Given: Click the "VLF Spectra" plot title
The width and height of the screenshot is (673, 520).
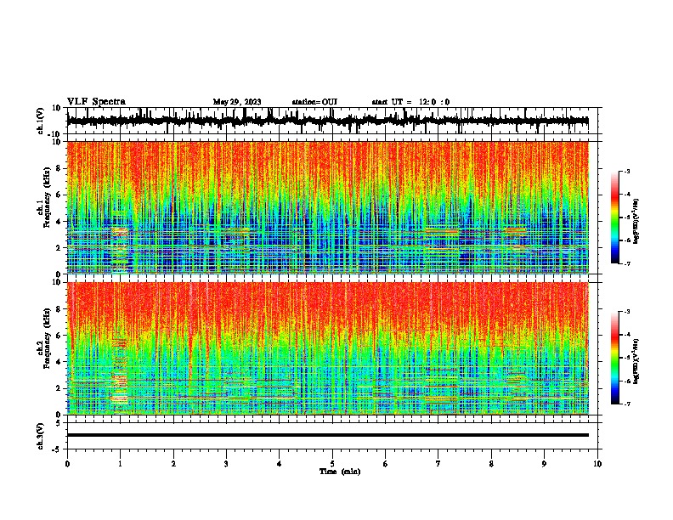Looking at the screenshot, I should [x=96, y=101].
